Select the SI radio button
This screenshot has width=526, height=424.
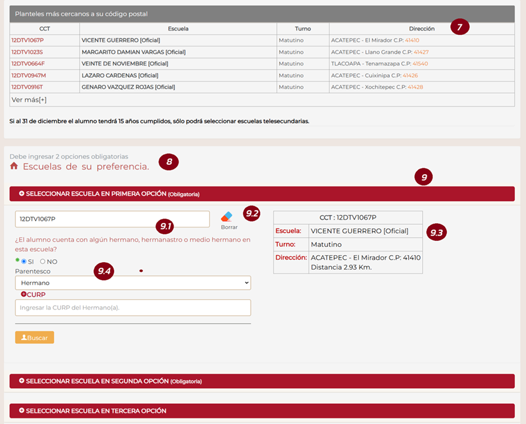24,262
